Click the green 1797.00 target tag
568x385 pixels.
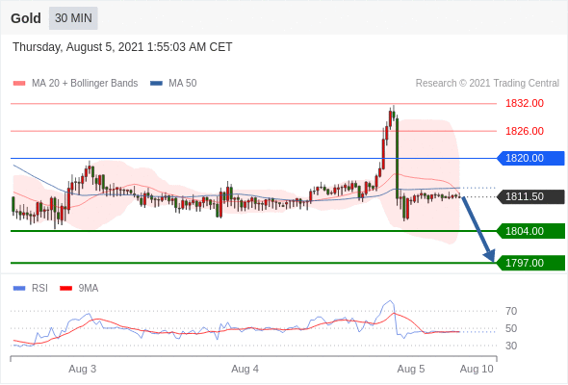click(x=530, y=263)
